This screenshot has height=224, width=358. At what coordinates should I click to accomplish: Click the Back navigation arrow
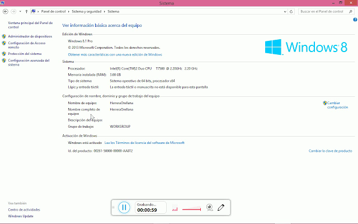tap(6, 11)
